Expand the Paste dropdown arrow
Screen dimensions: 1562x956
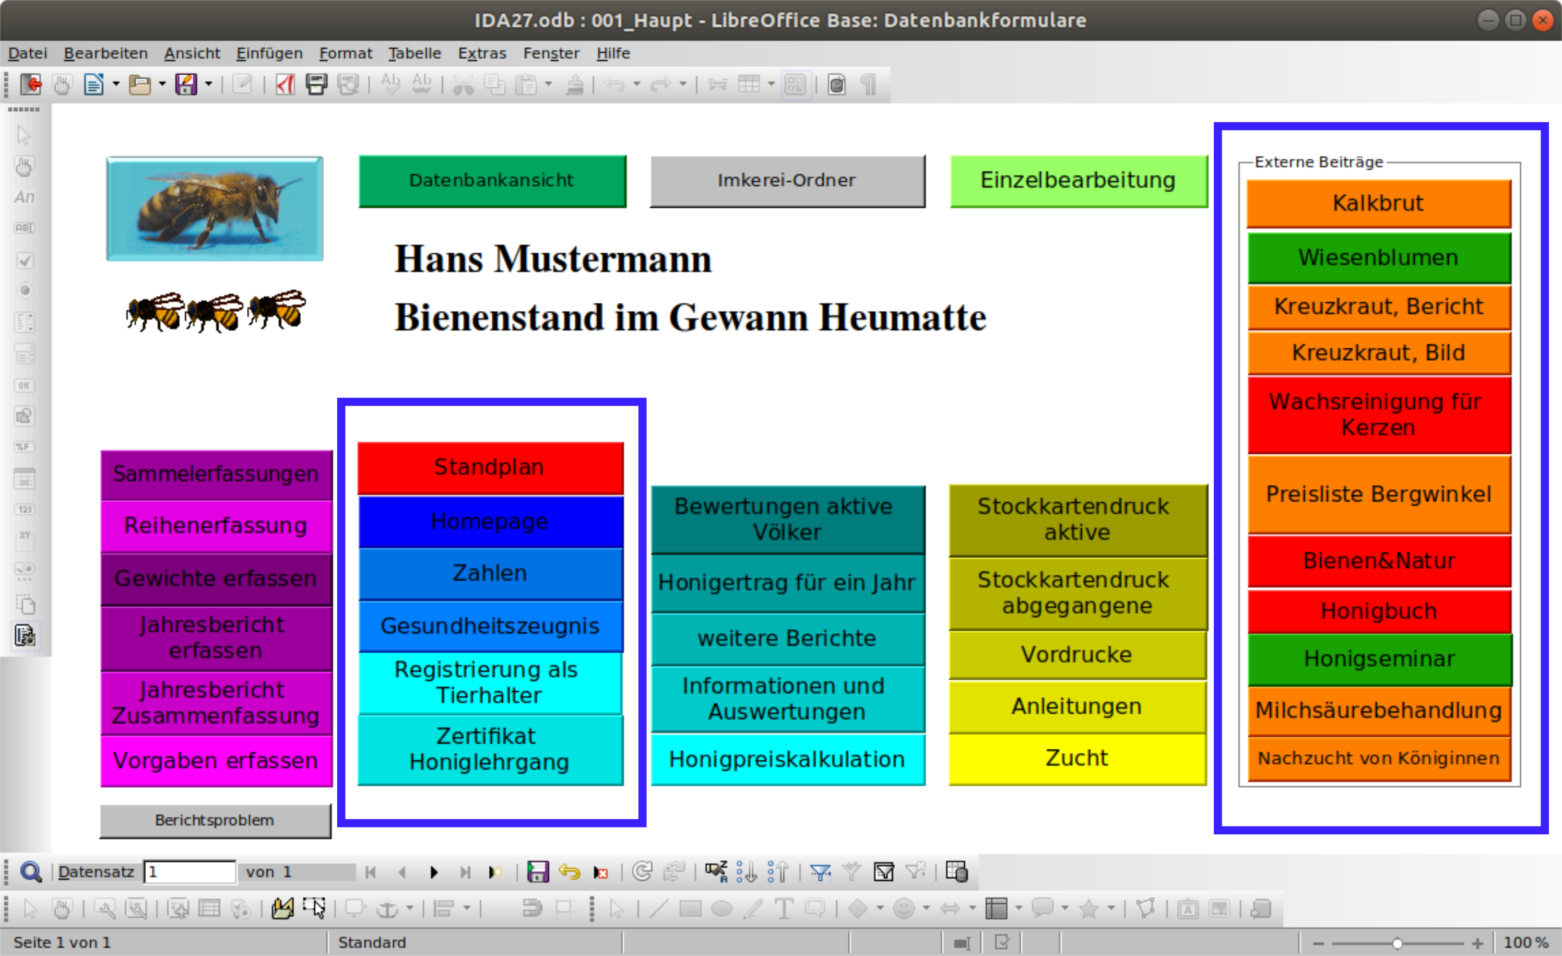point(548,84)
